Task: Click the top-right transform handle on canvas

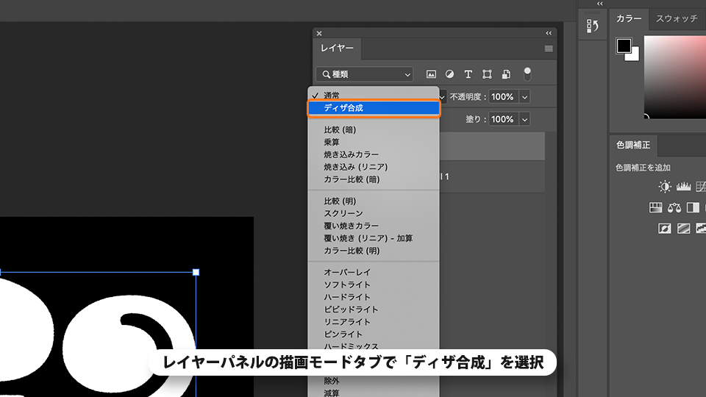Action: click(x=196, y=272)
